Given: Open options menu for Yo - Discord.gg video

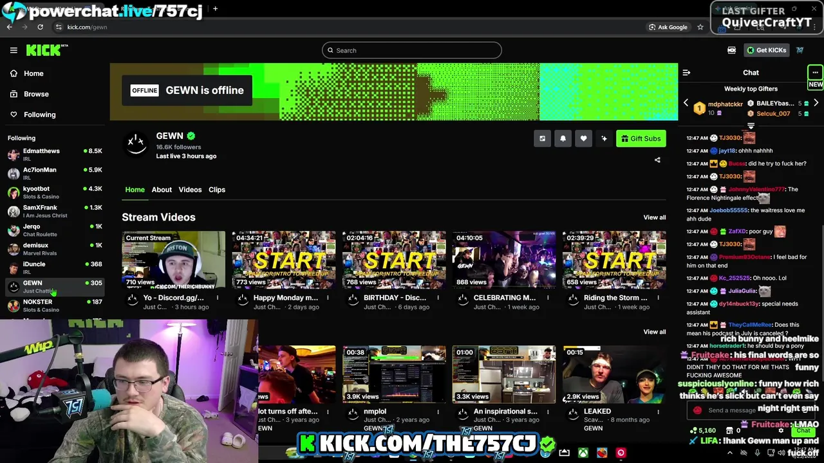Looking at the screenshot, I should coord(218,298).
